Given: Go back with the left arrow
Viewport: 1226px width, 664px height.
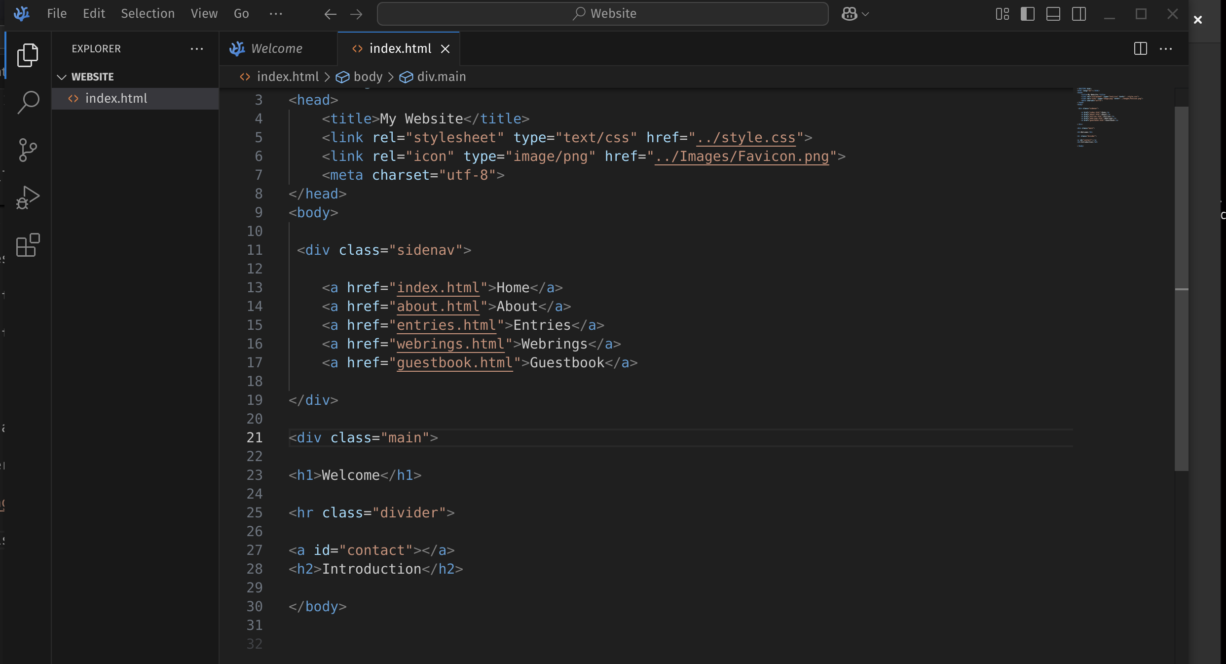Looking at the screenshot, I should (x=330, y=14).
